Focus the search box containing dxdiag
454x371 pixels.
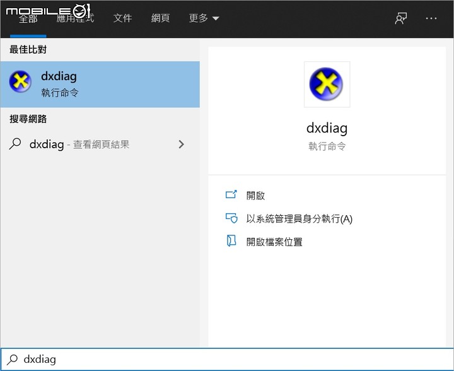tap(227, 359)
